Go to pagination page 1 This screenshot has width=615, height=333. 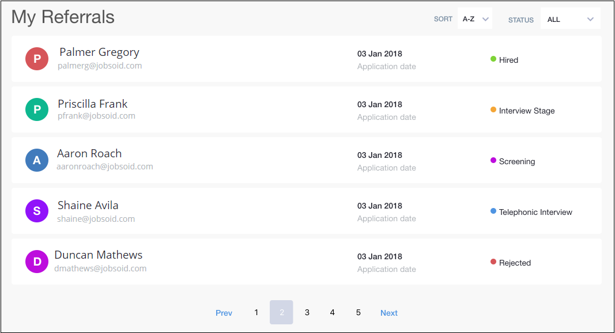point(256,312)
